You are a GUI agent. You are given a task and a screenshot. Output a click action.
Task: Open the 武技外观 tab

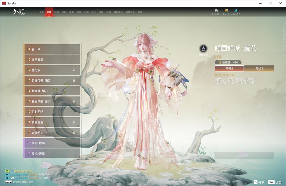130,12
